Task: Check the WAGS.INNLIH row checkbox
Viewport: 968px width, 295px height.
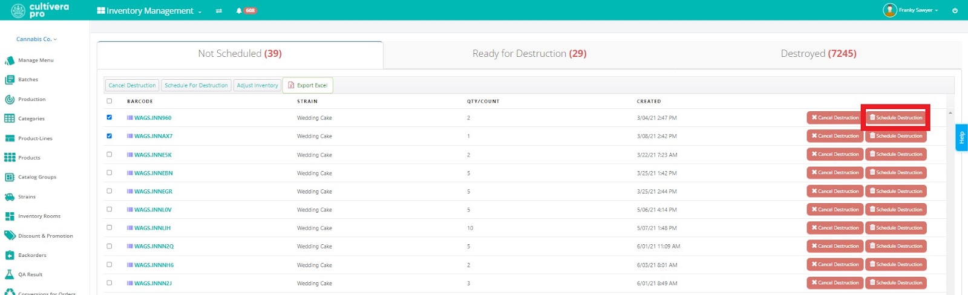Action: [x=110, y=227]
